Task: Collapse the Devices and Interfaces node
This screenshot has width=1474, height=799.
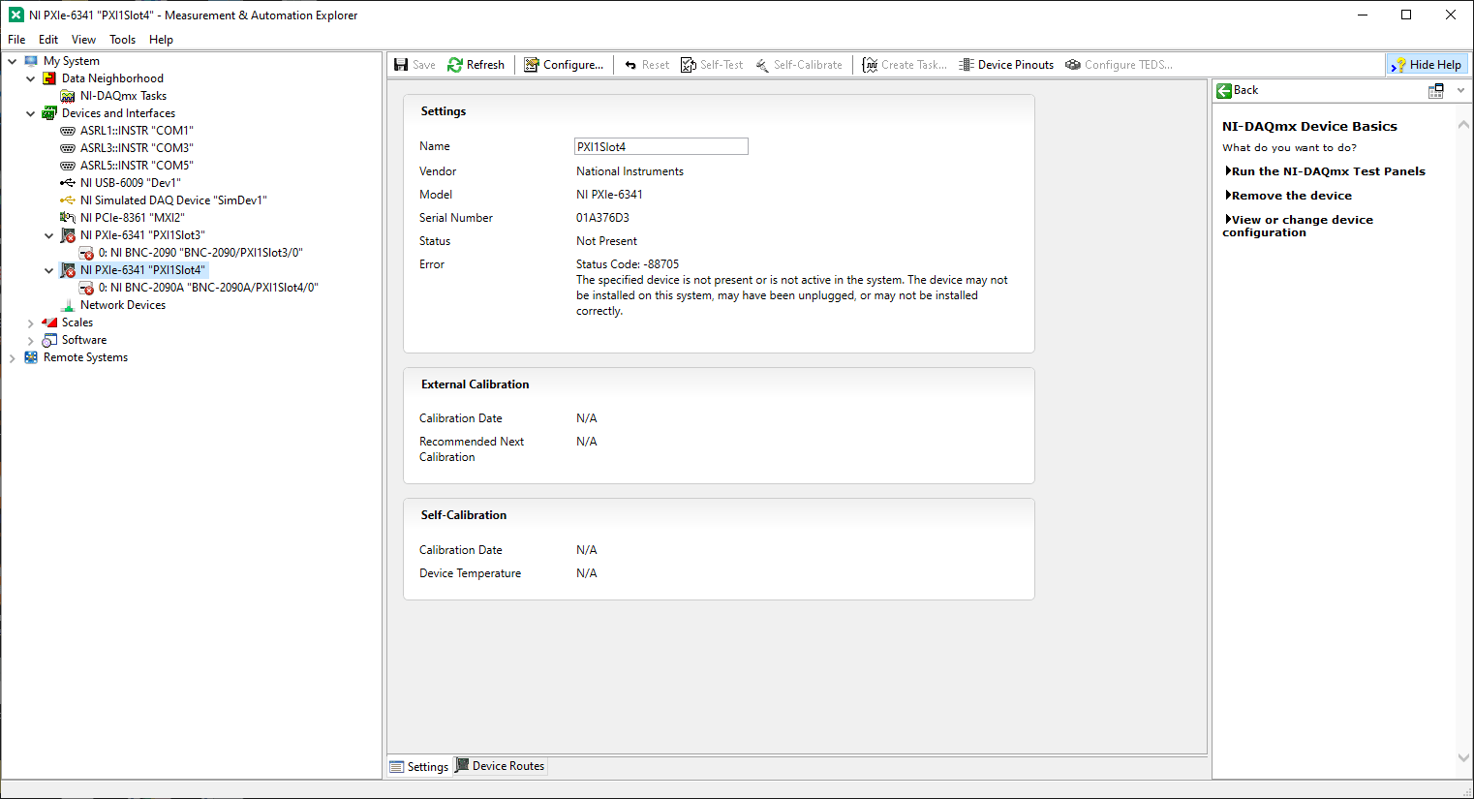Action: (30, 113)
